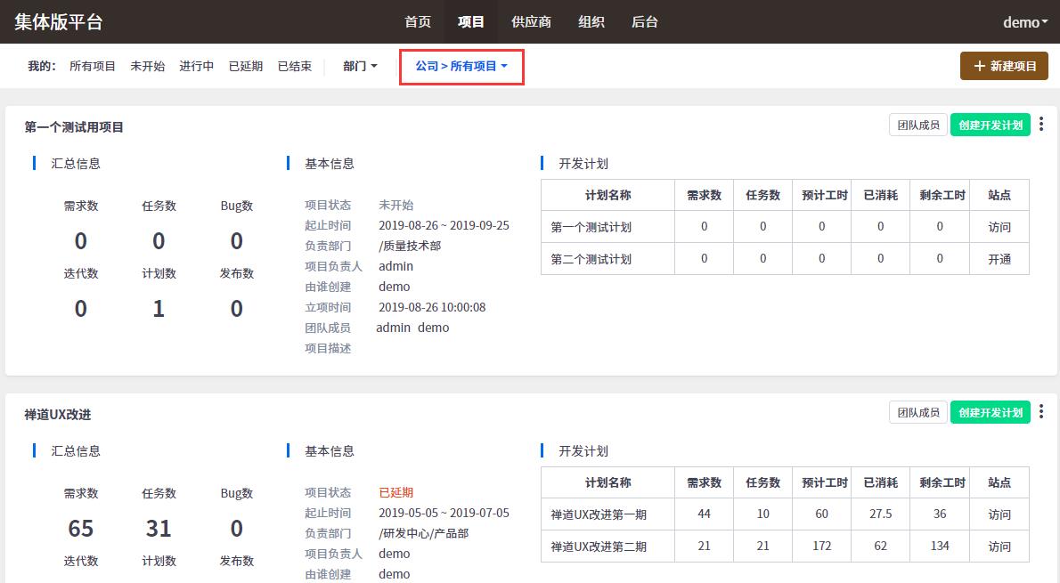Open more options for 第一个测试用项目

1041,125
